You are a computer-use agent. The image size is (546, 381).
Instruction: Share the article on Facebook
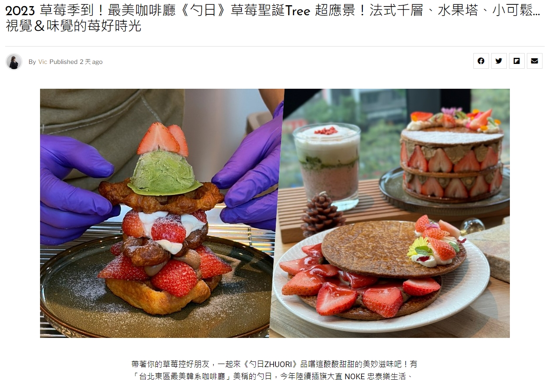click(x=481, y=61)
